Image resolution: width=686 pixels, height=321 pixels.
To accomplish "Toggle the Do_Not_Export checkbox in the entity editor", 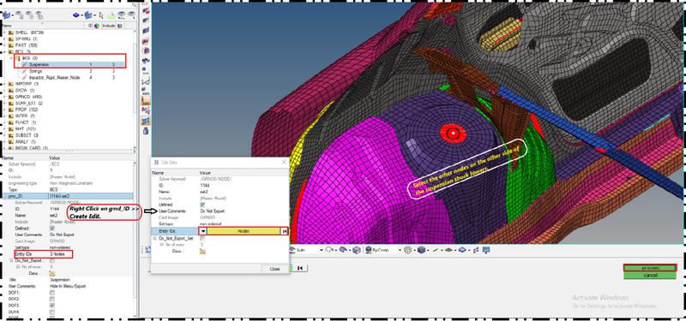I will (52, 260).
